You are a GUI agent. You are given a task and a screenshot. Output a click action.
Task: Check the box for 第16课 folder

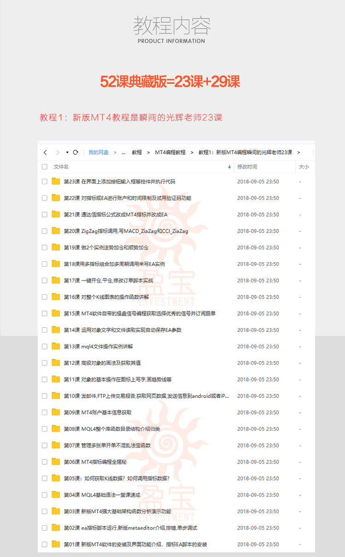(45, 297)
